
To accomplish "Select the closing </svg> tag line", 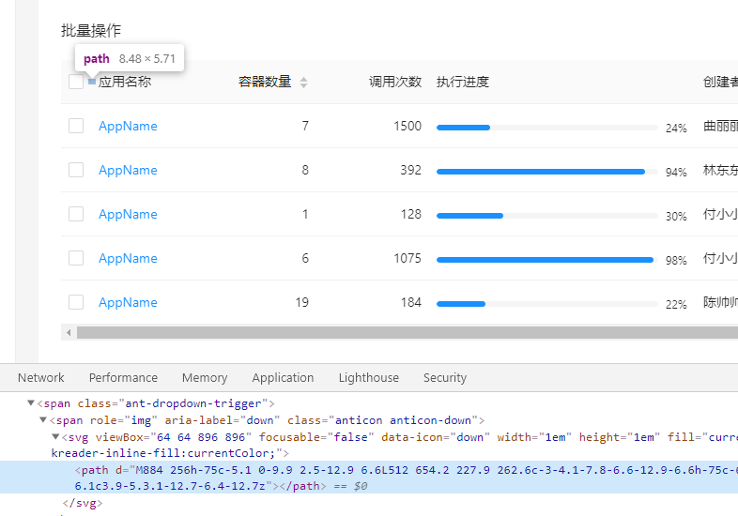I will click(83, 503).
